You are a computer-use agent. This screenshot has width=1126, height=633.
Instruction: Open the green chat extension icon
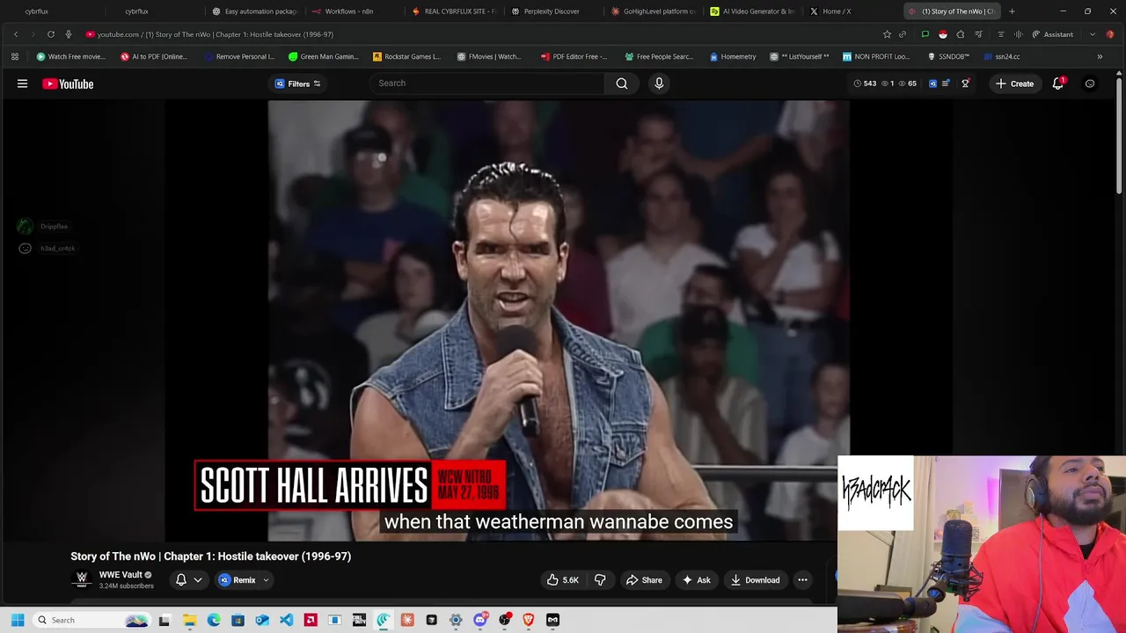925,34
